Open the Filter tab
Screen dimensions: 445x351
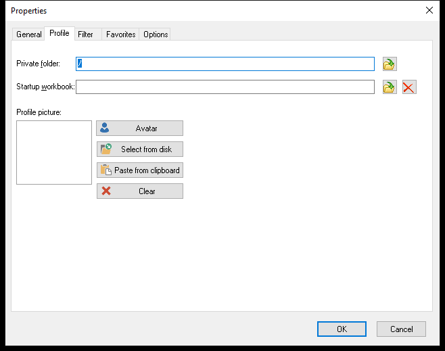click(x=88, y=34)
